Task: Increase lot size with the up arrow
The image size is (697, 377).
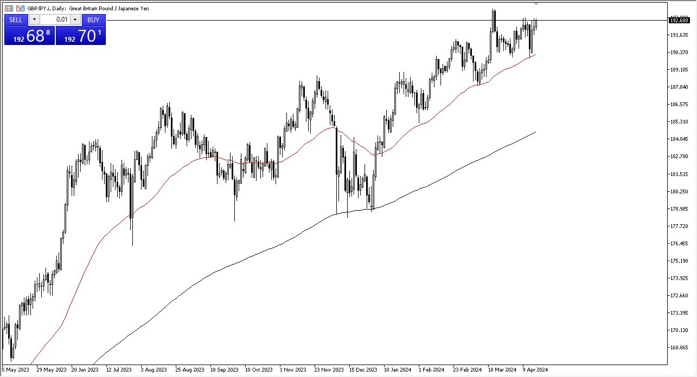Action: [75, 19]
